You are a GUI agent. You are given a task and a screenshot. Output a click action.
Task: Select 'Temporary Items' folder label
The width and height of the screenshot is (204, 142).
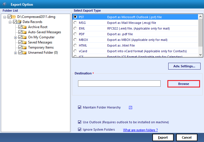(x=41, y=47)
